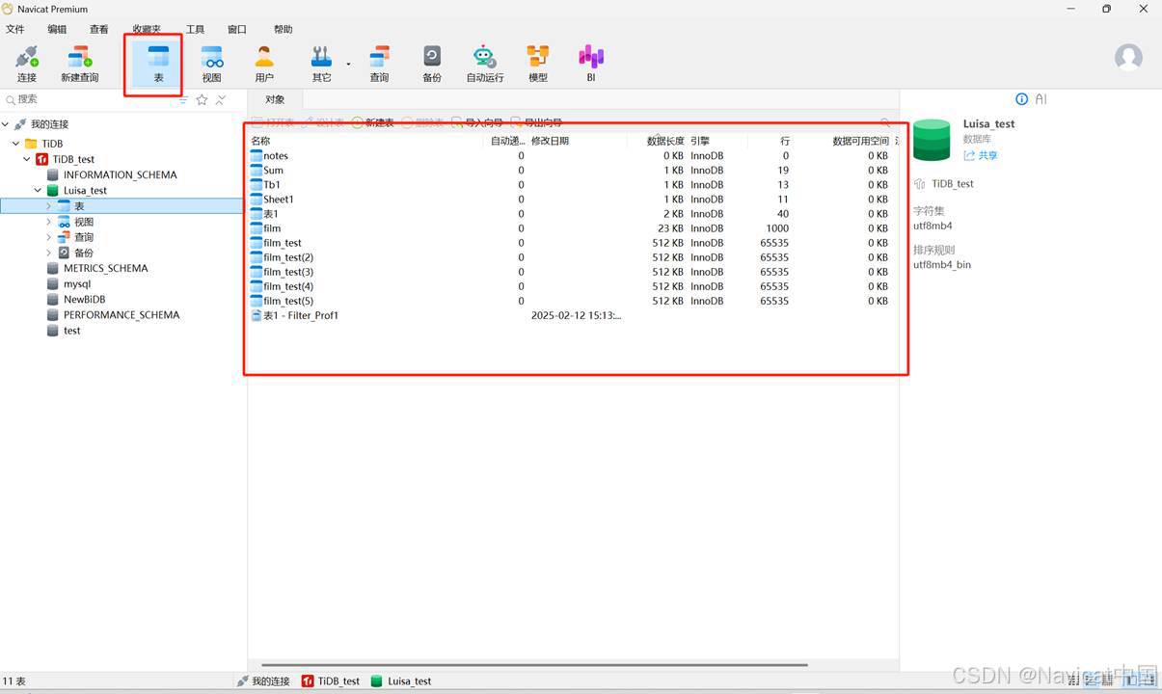1162x694 pixels.
Task: Select the 对象 (Objects) tab
Action: pyautogui.click(x=276, y=99)
